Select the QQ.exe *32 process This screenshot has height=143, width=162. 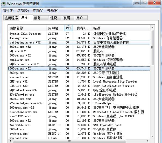[x=79, y=51]
